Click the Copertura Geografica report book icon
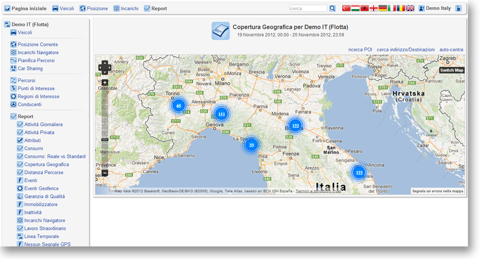Screen dimensions: 481x259 [x=220, y=31]
